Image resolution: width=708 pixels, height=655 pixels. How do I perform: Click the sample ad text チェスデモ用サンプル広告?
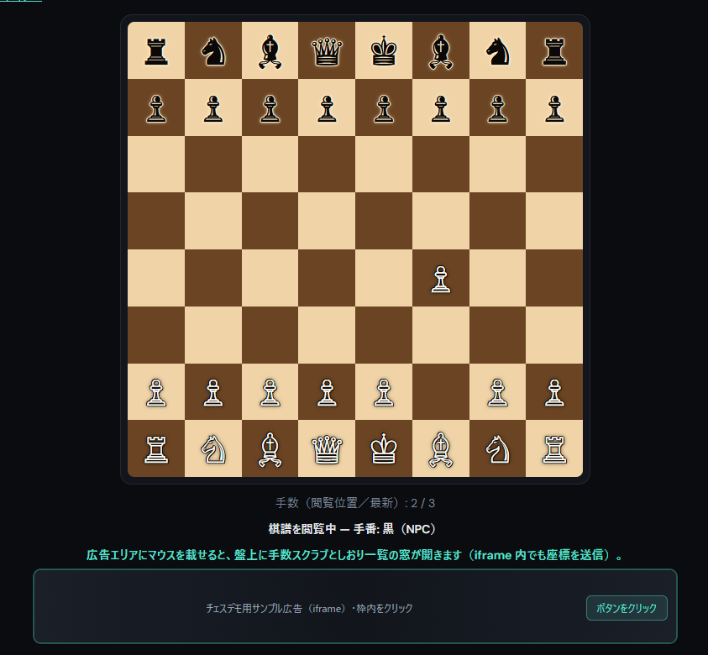click(x=254, y=609)
